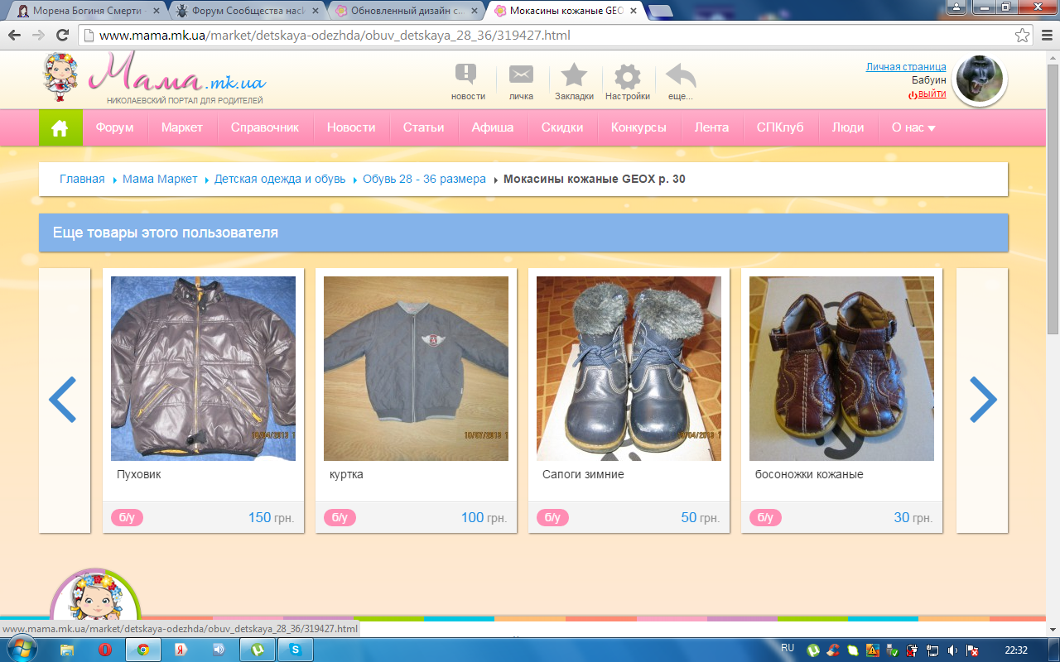1060x662 pixels.
Task: Open Закладки star bookmarks icon
Action: [574, 76]
